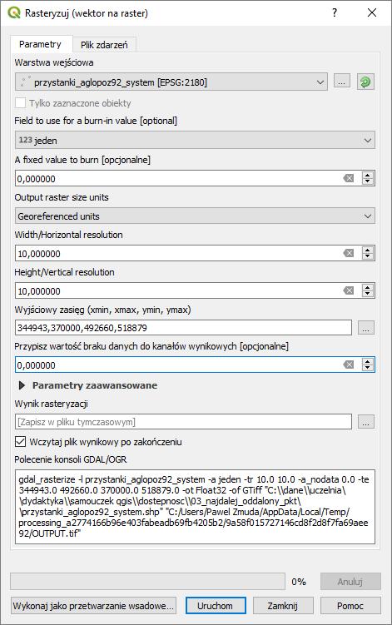The width and height of the screenshot is (392, 625).
Task: Browse for the rasterization output file
Action: click(366, 421)
